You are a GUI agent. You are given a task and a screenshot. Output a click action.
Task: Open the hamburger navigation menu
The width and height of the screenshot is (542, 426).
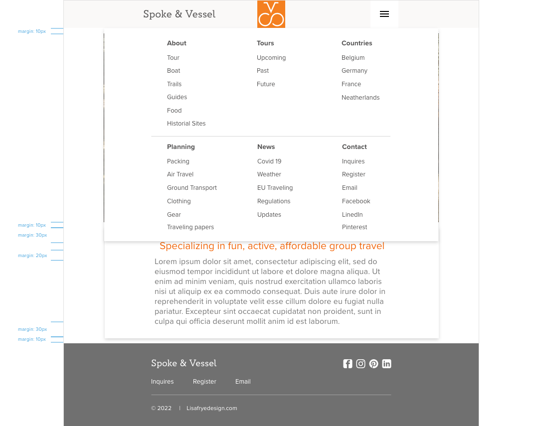click(x=384, y=14)
